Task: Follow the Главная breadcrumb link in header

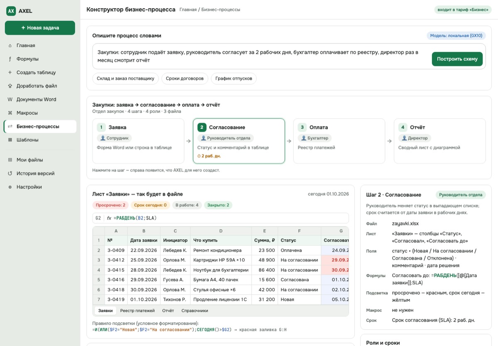Action: pos(188,10)
